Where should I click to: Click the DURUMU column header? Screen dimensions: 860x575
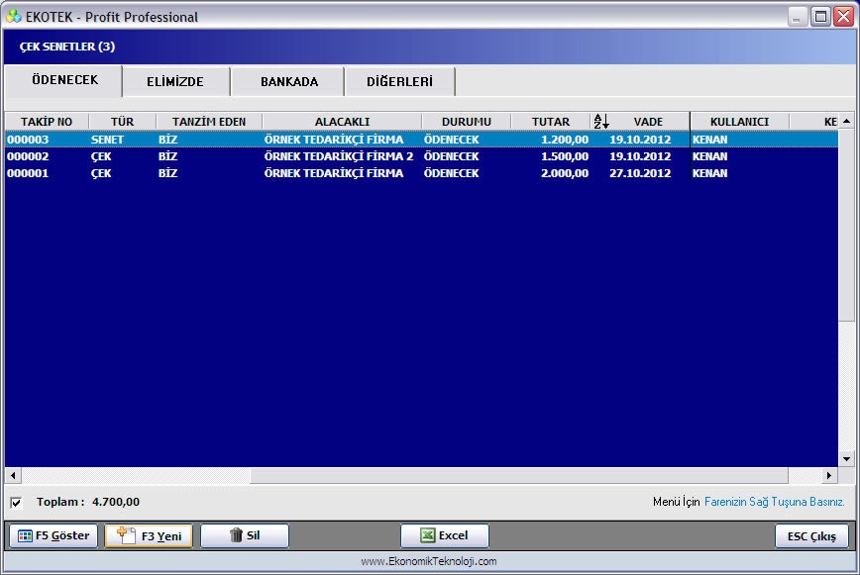(467, 122)
